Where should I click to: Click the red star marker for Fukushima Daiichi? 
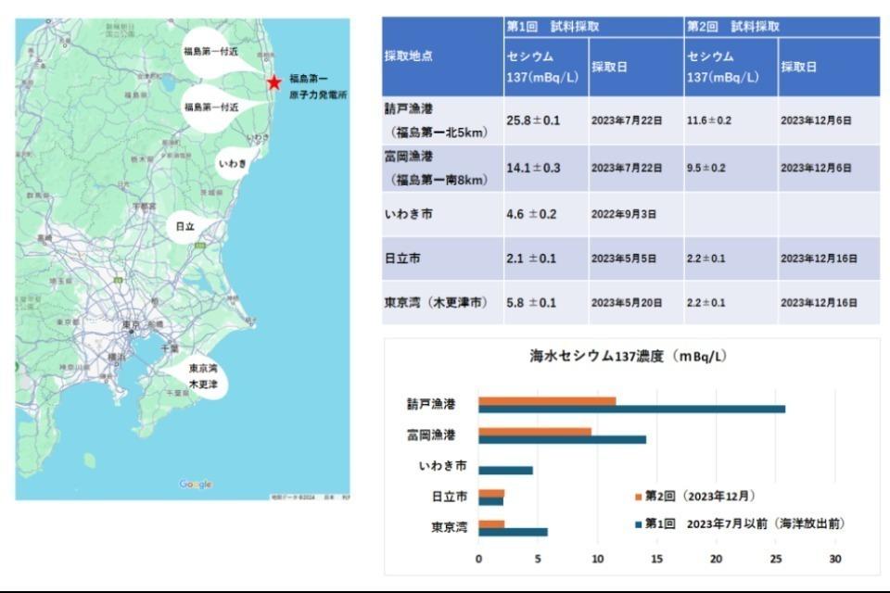273,82
